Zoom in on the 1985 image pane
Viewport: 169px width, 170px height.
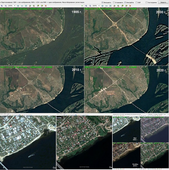point(2,6)
